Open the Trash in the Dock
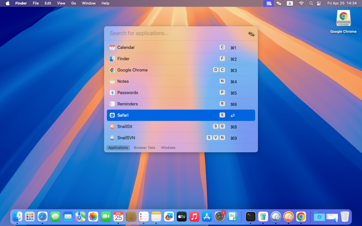This screenshot has width=362, height=226. click(x=345, y=217)
